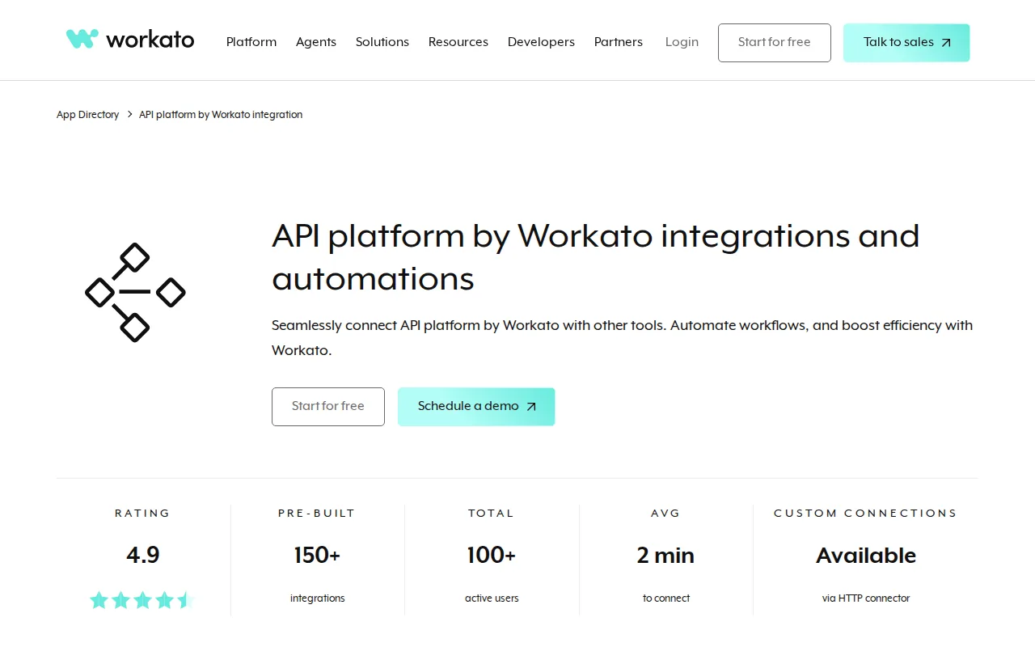Click the Workato logo
Screen dimensions: 1035x647
pyautogui.click(x=130, y=39)
